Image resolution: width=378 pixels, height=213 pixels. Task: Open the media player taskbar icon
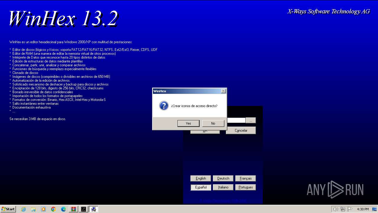[x=43, y=209]
